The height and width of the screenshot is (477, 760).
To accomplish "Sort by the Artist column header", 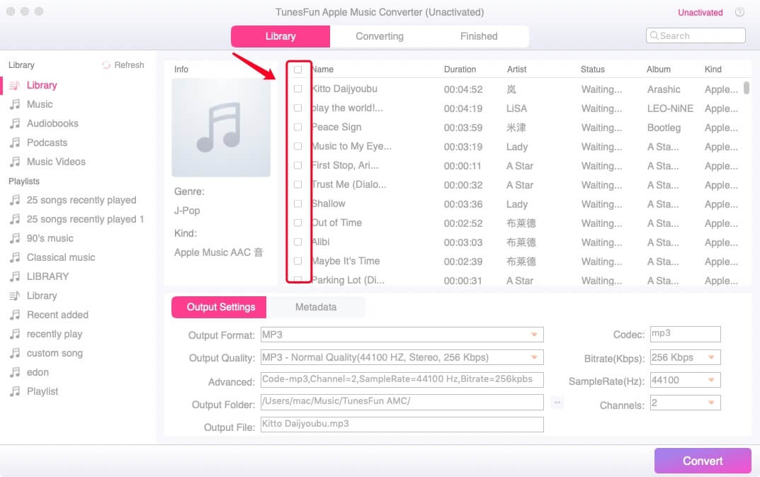I will 516,69.
